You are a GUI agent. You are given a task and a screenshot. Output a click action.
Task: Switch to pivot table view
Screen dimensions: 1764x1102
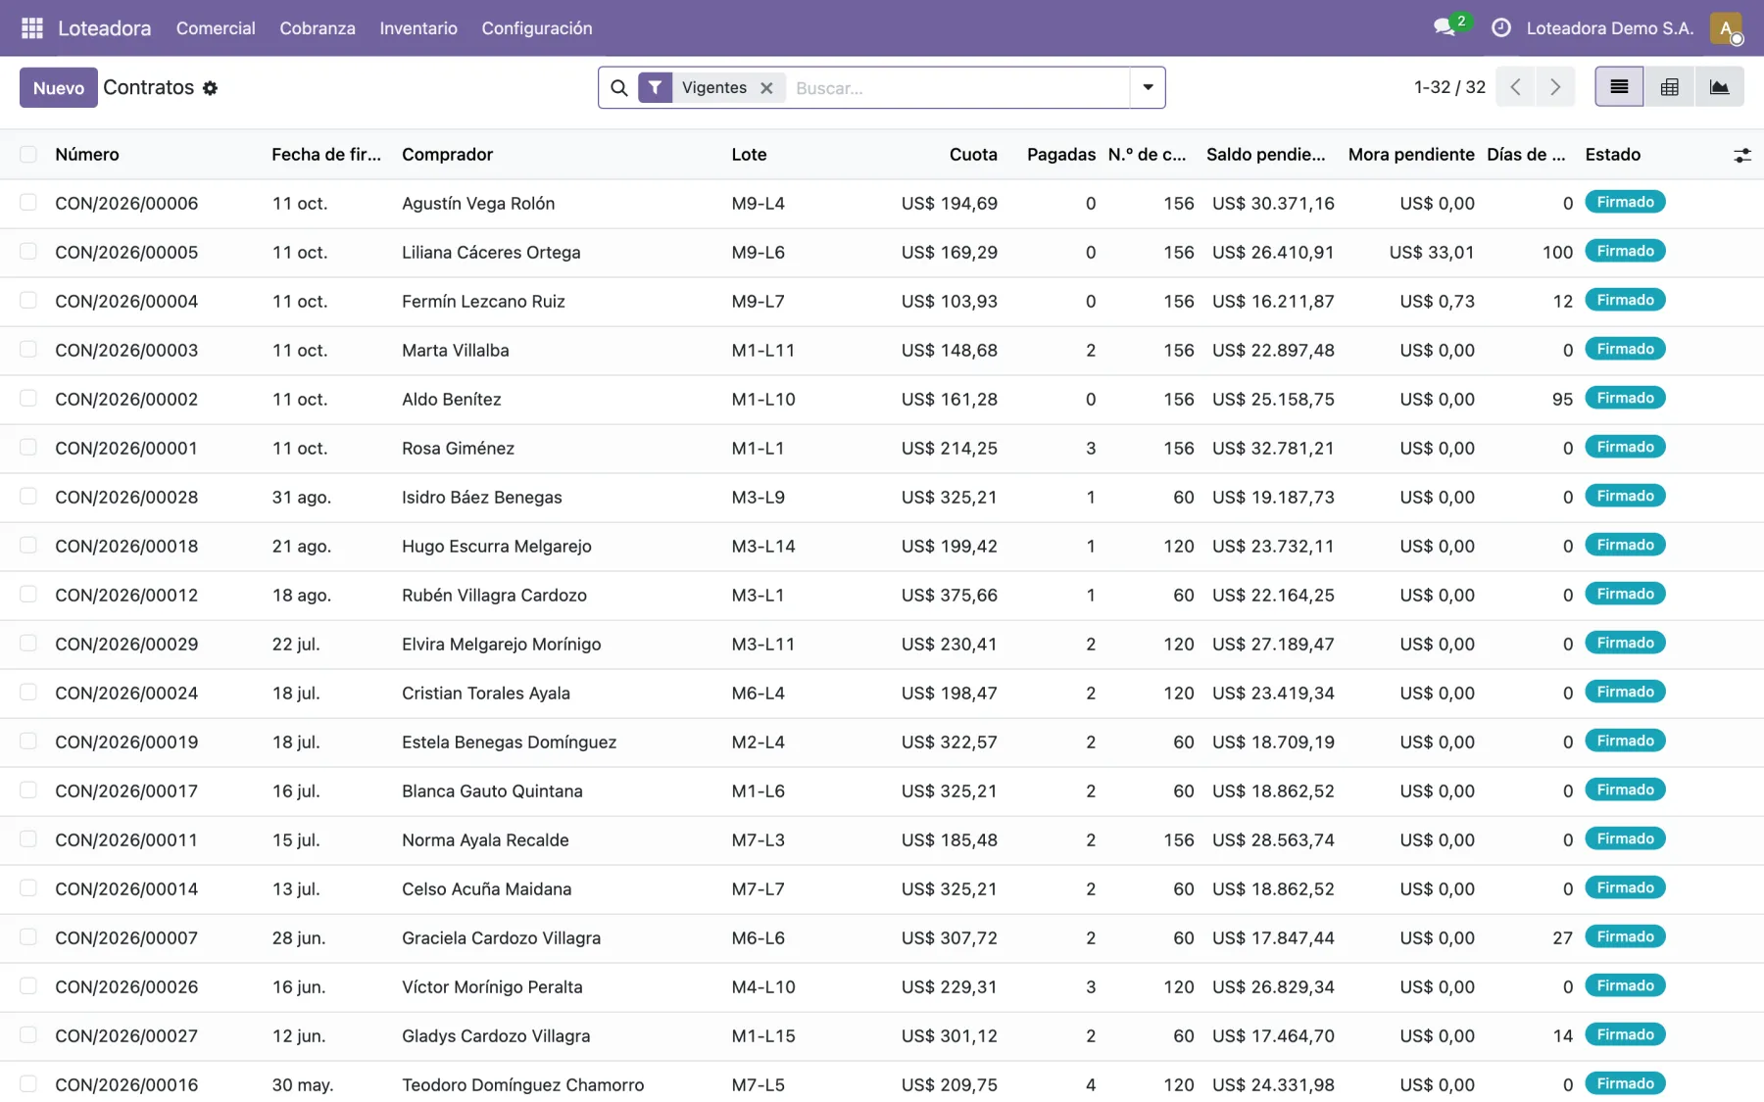click(x=1669, y=87)
